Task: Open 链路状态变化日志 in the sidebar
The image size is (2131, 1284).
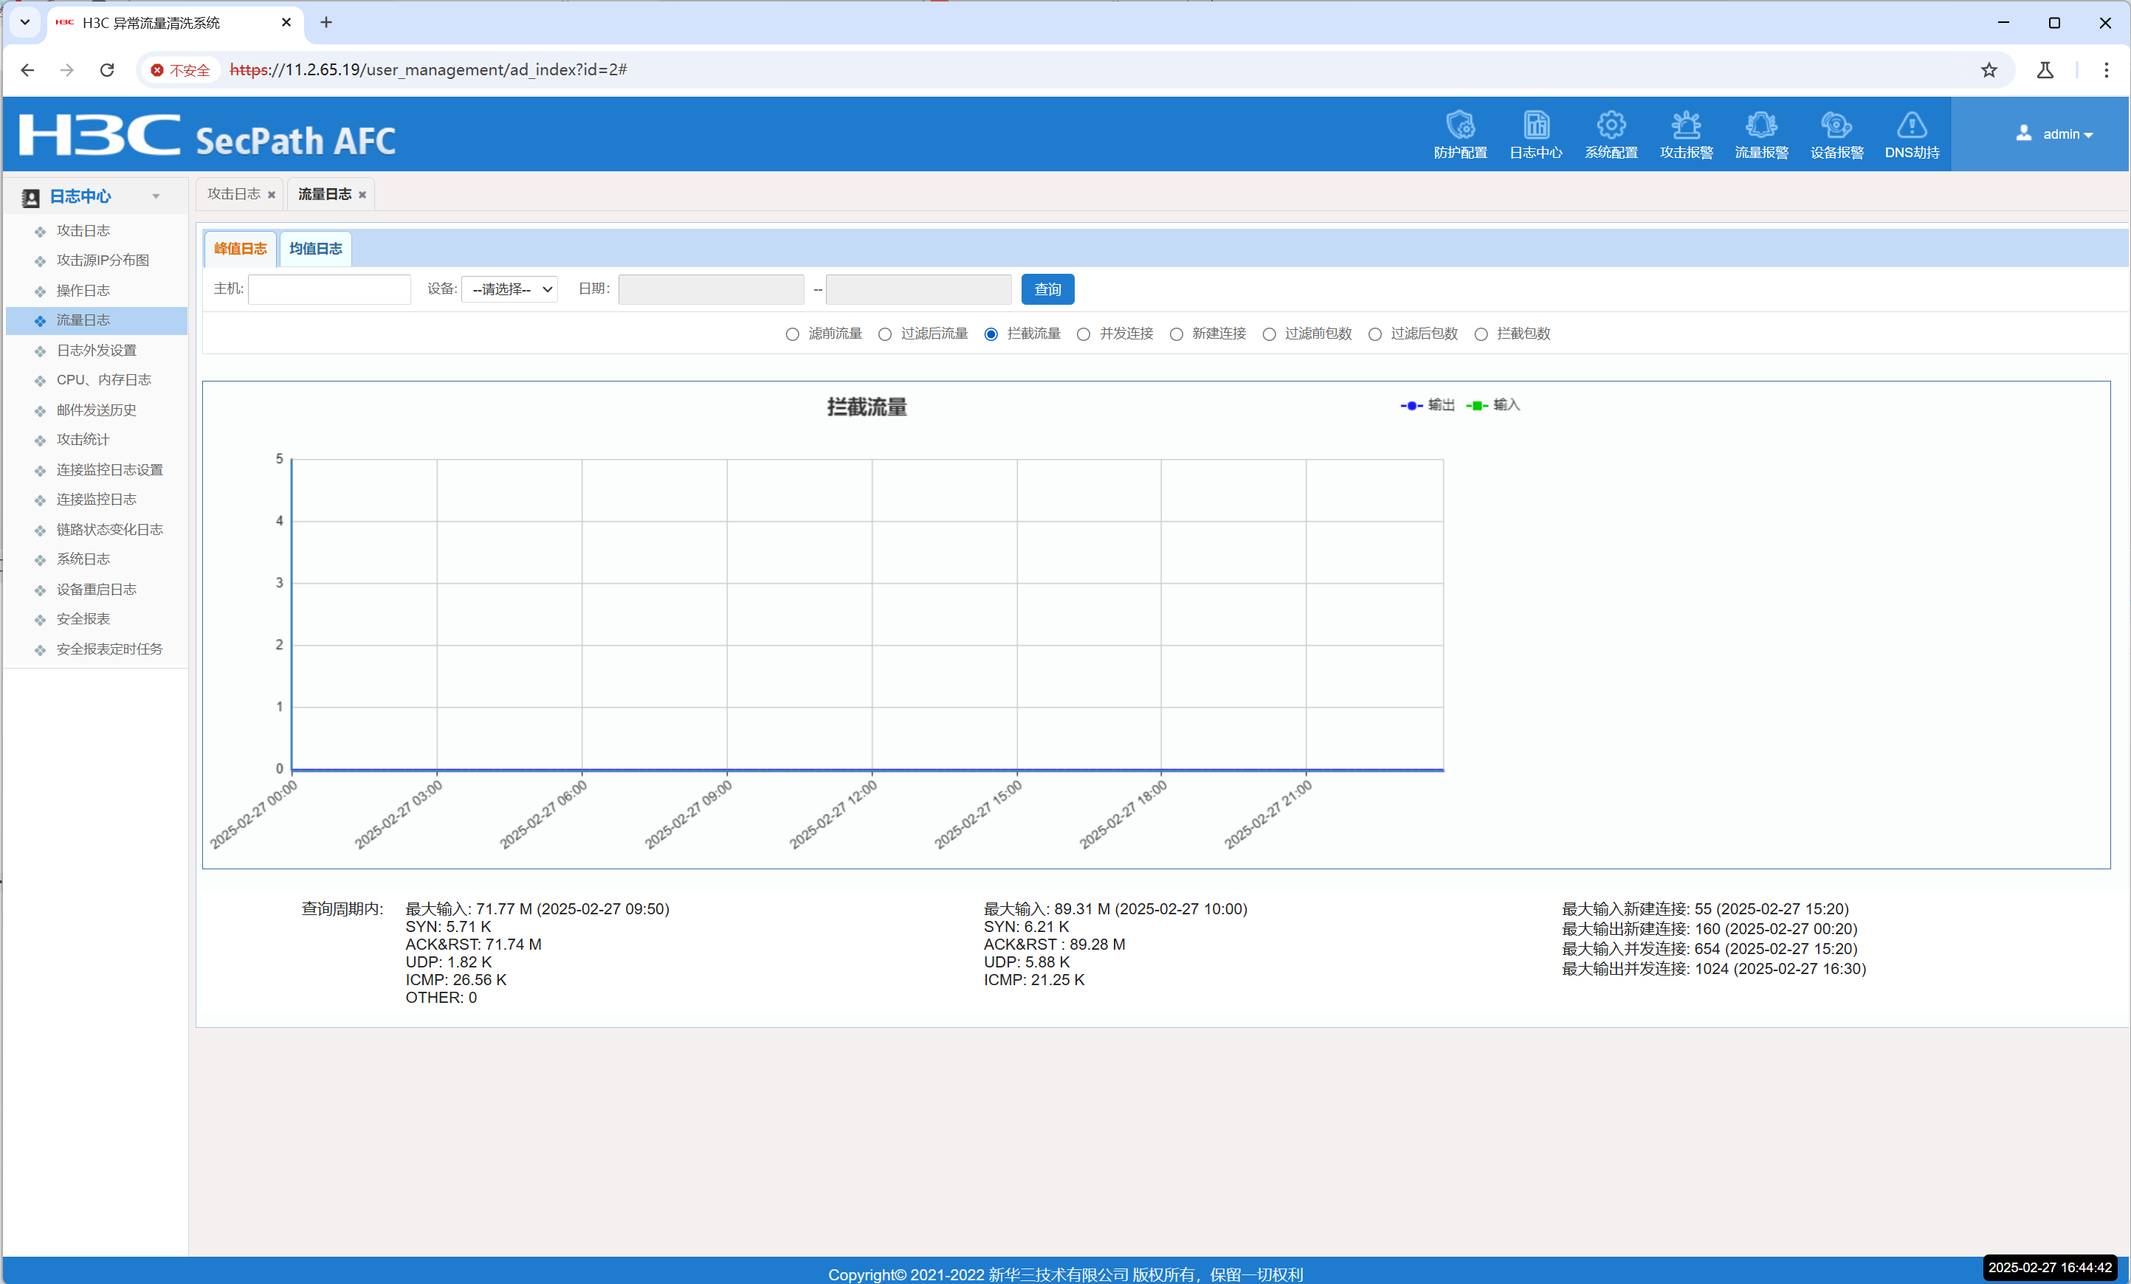Action: 109,529
